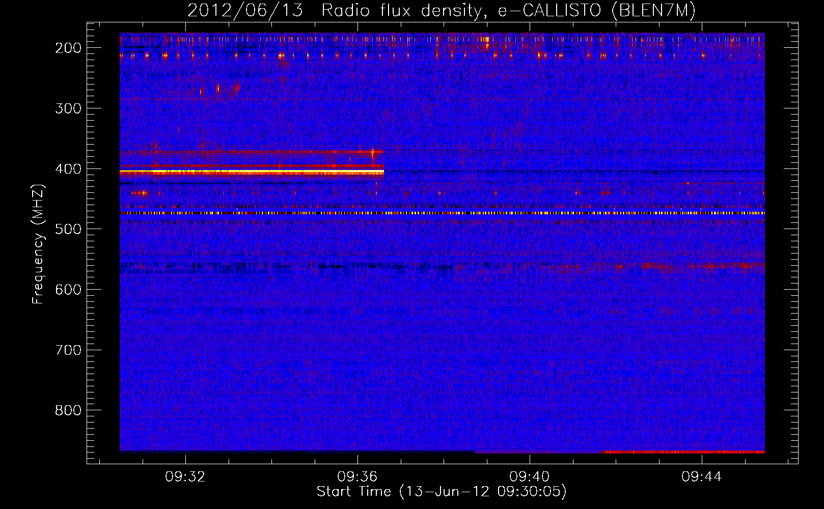Click the bright yellow-white emission band near 405 MHz
This screenshot has height=509, width=824.
[252, 173]
